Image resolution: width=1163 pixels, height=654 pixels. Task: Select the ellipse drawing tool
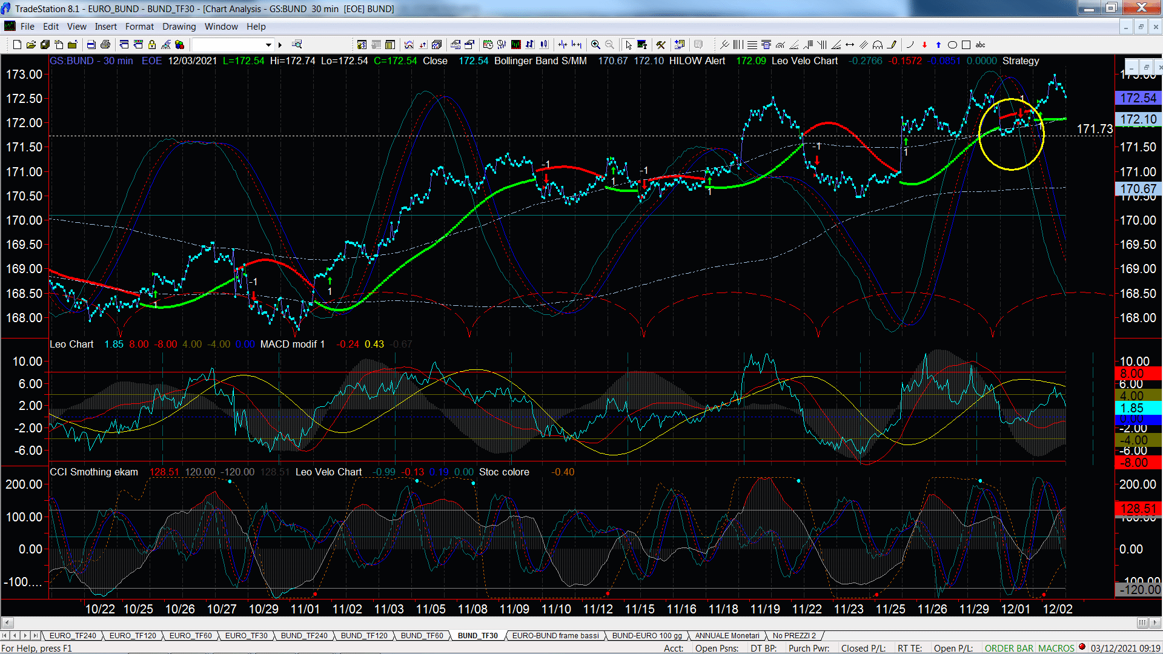952,45
